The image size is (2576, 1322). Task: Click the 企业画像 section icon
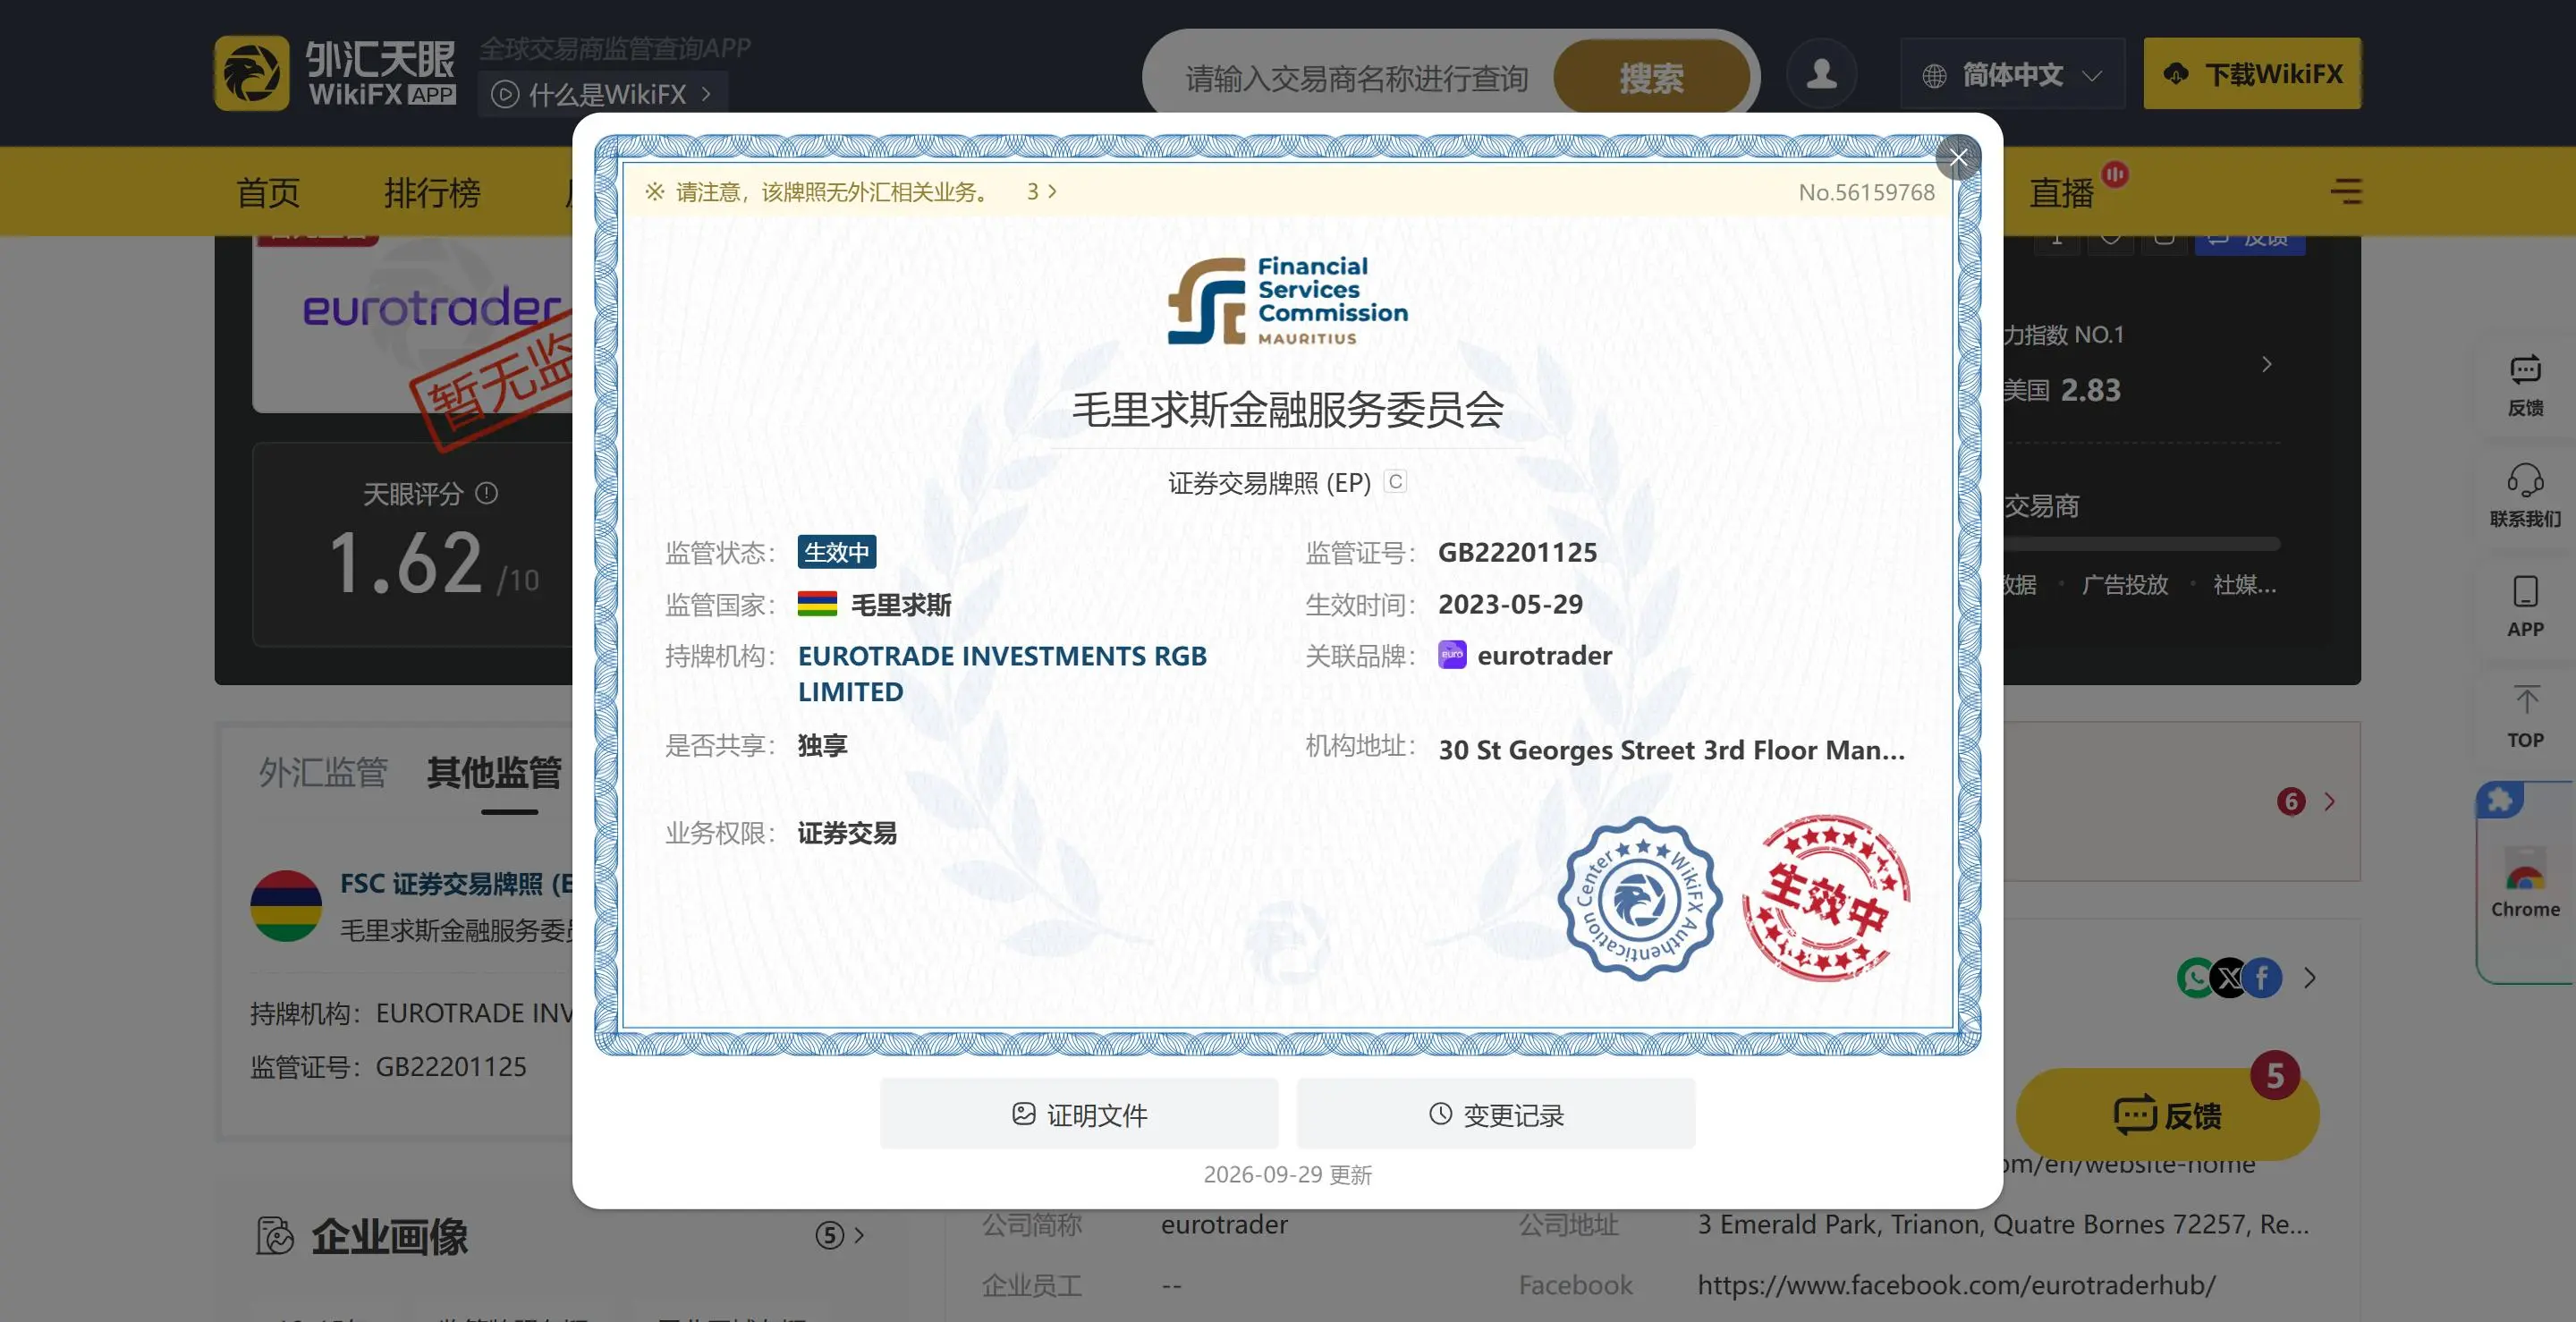click(x=275, y=1236)
